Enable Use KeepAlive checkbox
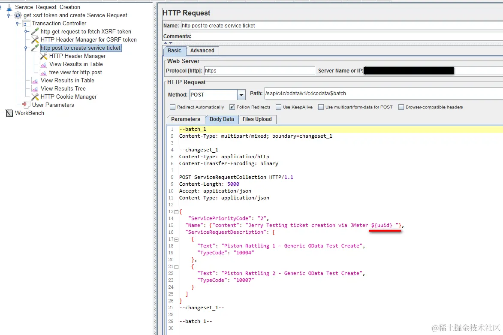The width and height of the screenshot is (503, 335). pos(278,107)
